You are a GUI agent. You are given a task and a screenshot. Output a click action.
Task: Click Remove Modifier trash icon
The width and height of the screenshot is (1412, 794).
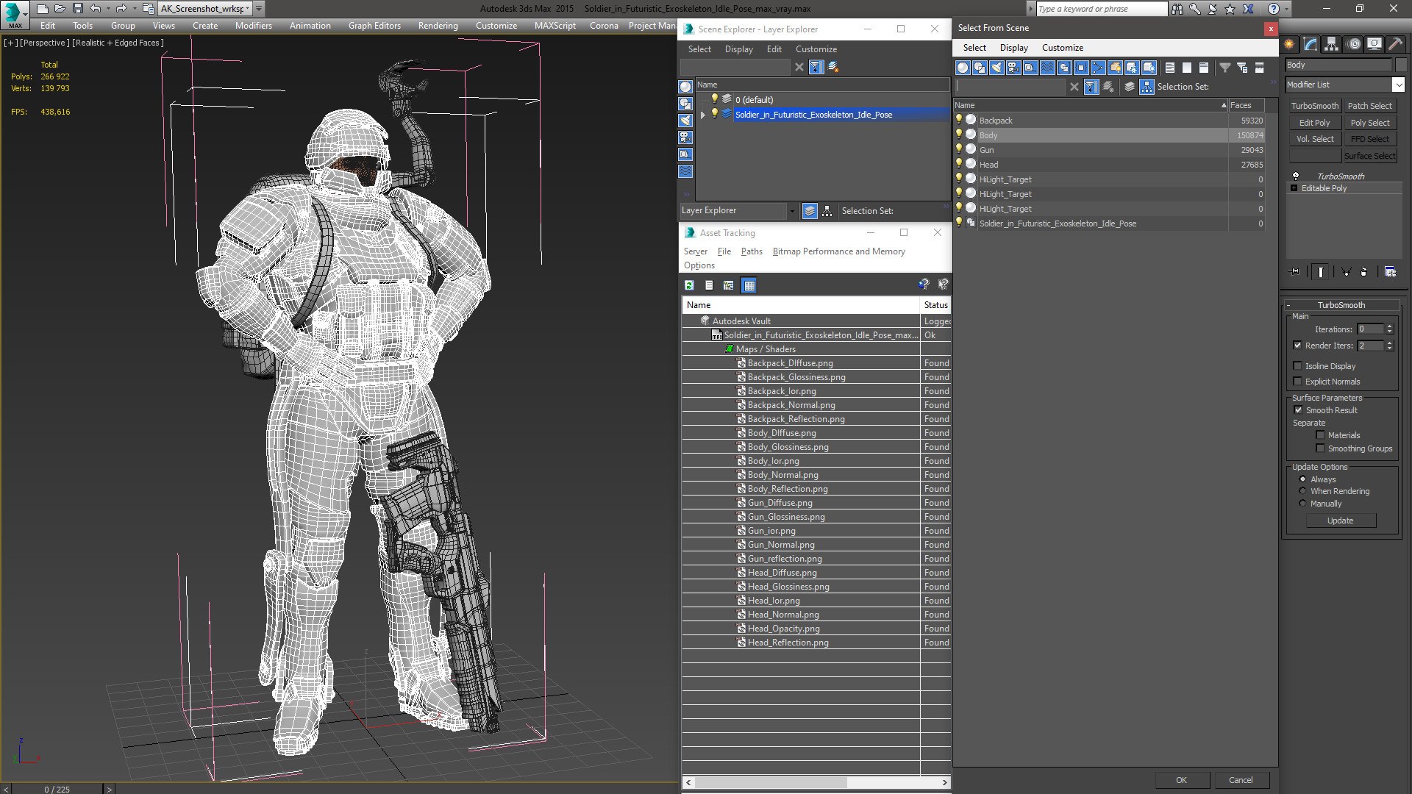pyautogui.click(x=1364, y=272)
